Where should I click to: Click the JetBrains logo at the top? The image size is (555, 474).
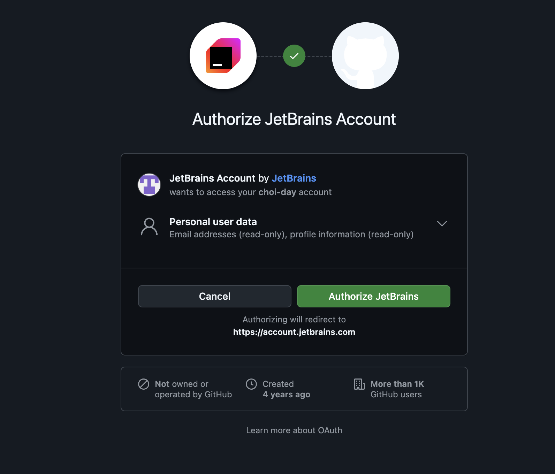pyautogui.click(x=223, y=56)
